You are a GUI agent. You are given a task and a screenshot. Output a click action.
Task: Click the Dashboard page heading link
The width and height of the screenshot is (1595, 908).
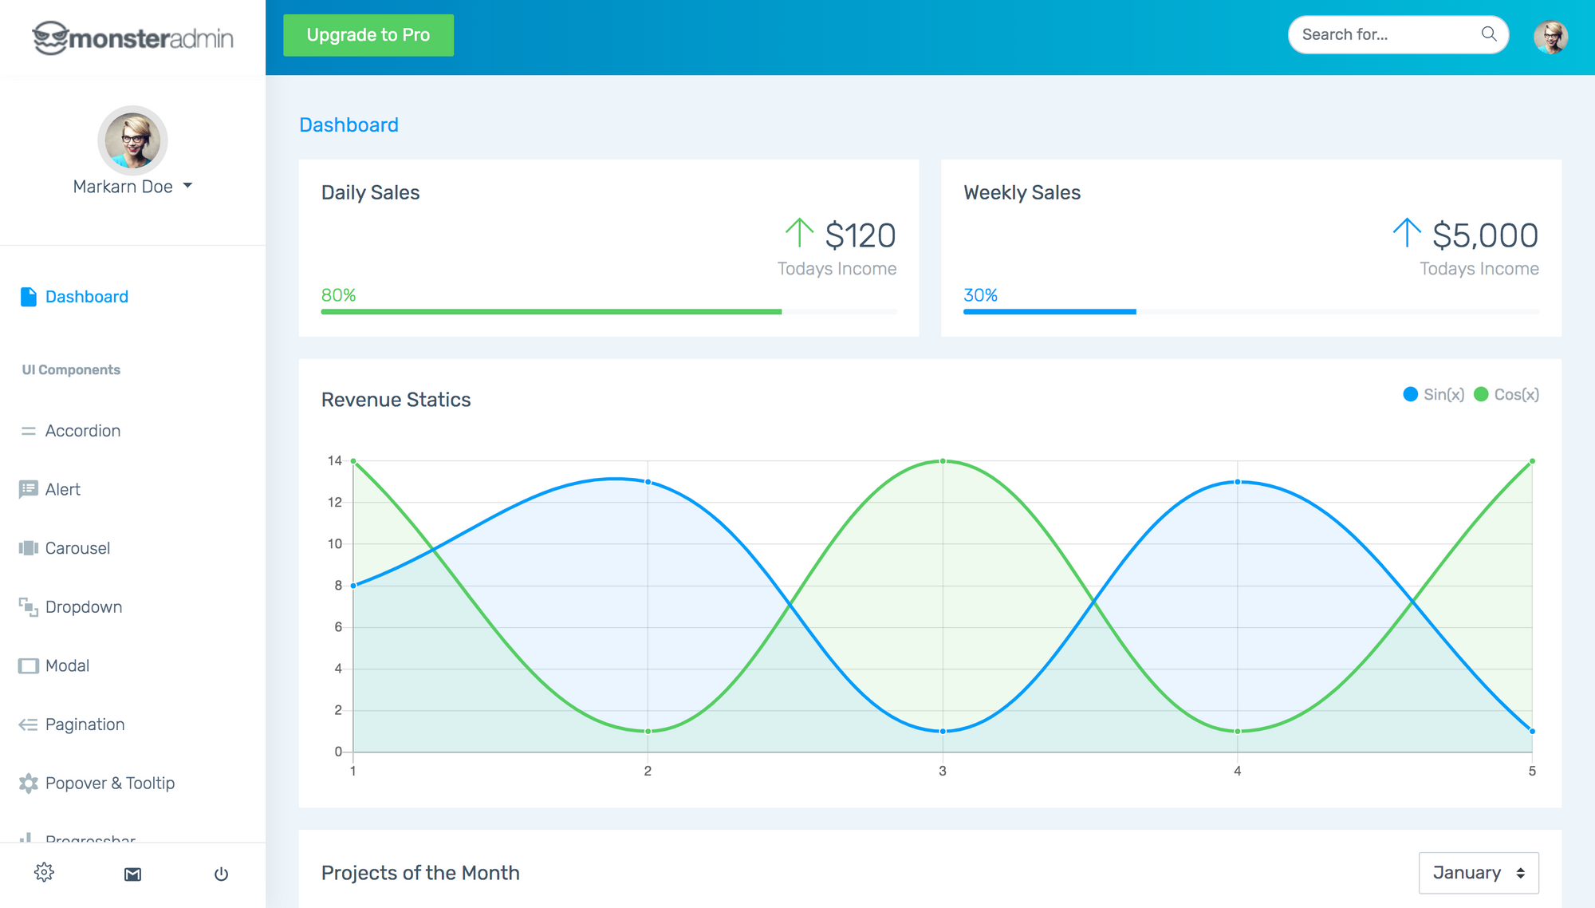coord(349,125)
